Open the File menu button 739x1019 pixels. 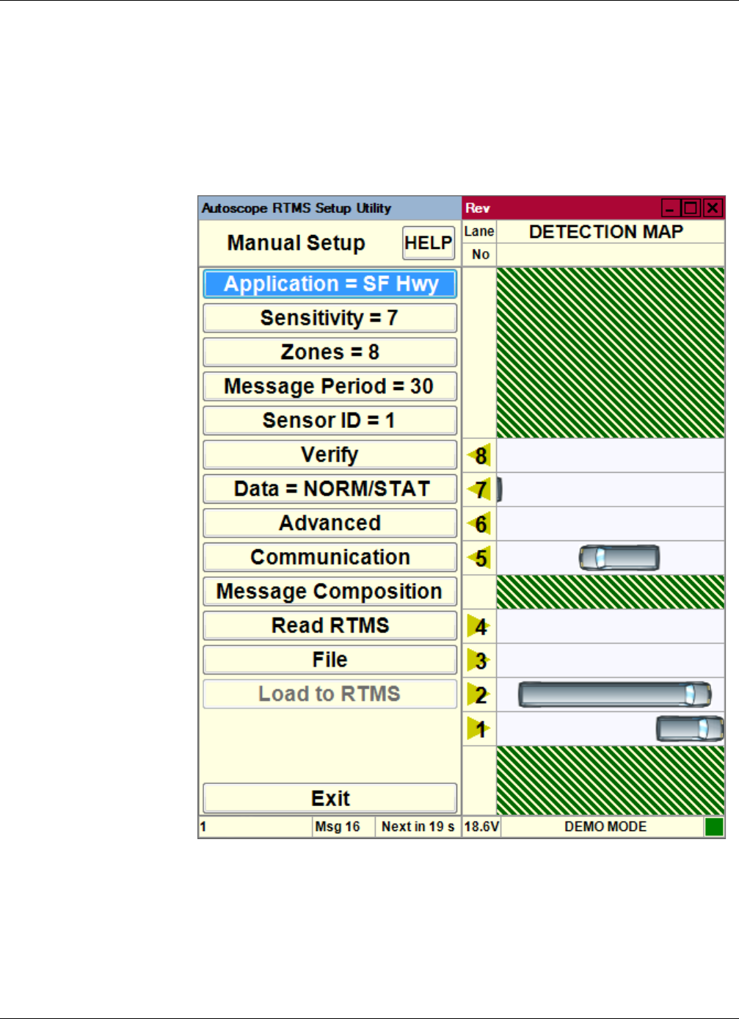(x=330, y=659)
